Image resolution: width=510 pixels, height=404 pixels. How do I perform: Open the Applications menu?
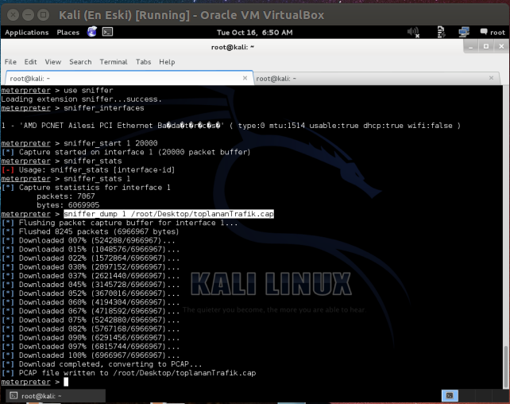pyautogui.click(x=27, y=33)
